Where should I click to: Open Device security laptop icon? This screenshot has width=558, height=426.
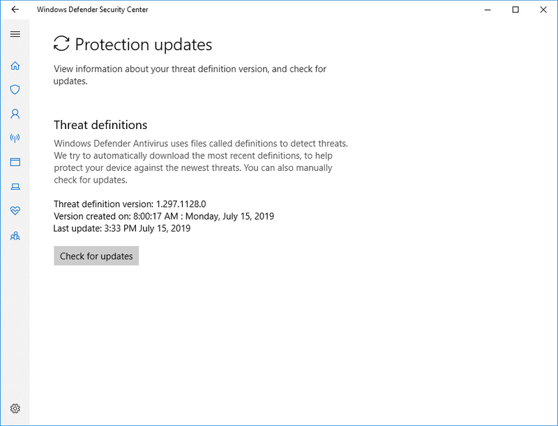click(x=15, y=186)
